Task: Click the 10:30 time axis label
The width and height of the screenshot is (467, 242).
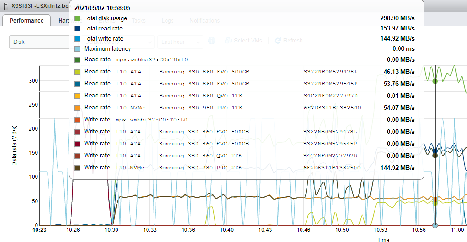Action: pos(111,230)
